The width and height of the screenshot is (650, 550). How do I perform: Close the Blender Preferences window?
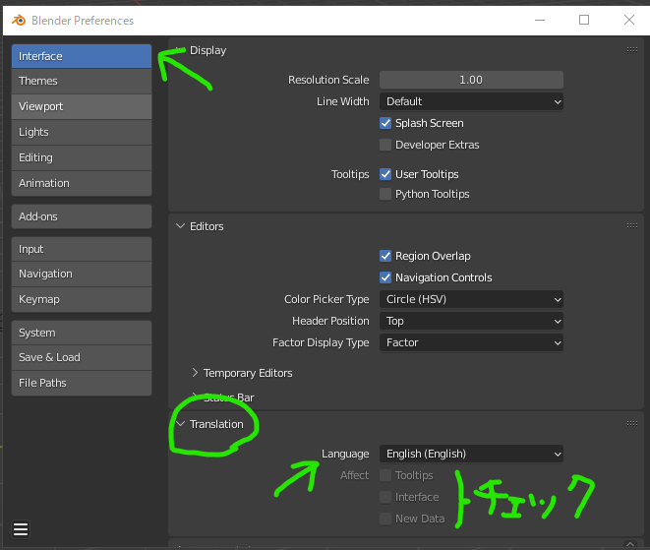click(629, 20)
